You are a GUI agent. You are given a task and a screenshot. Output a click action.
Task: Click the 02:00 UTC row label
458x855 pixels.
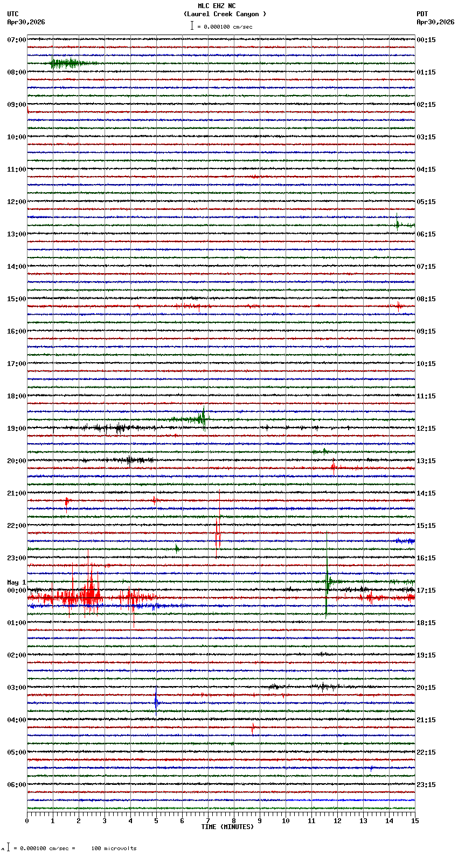(x=17, y=655)
